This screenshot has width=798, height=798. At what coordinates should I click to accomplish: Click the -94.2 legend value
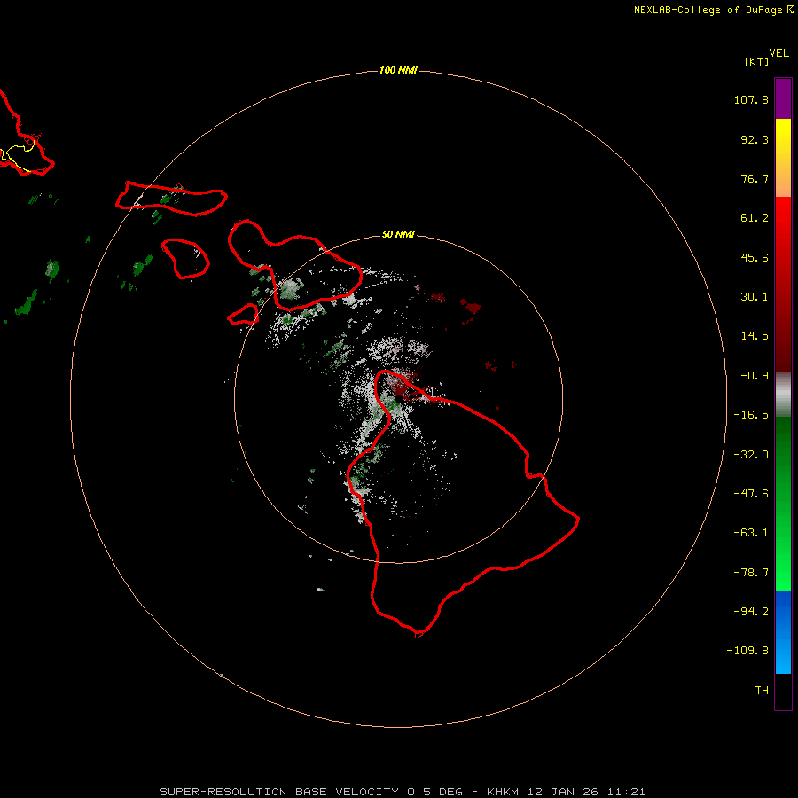(751, 611)
